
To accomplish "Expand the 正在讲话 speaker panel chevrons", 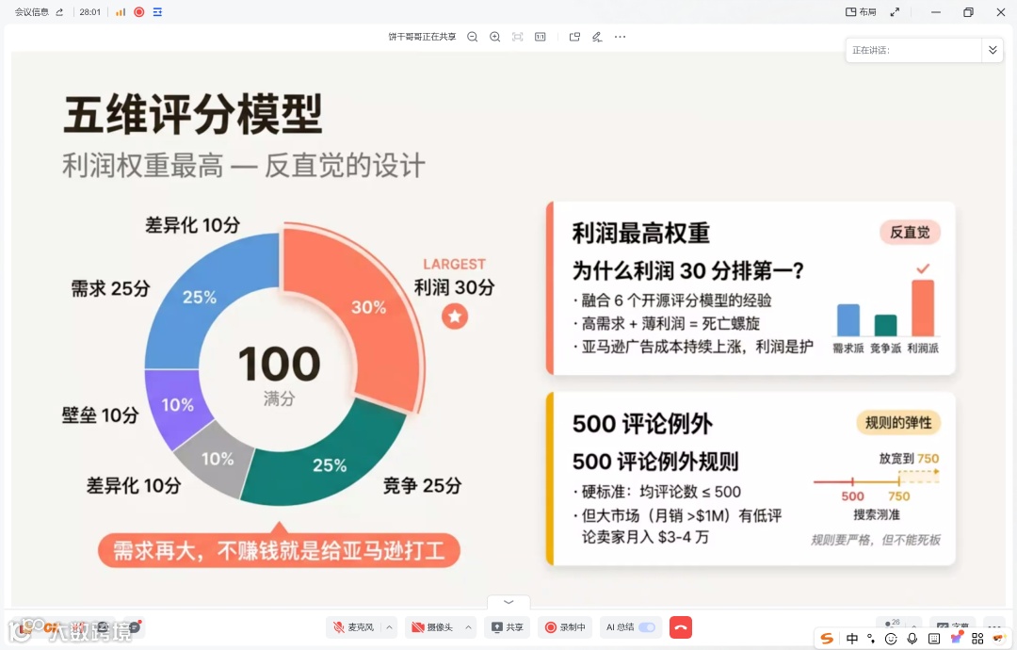I will point(993,50).
